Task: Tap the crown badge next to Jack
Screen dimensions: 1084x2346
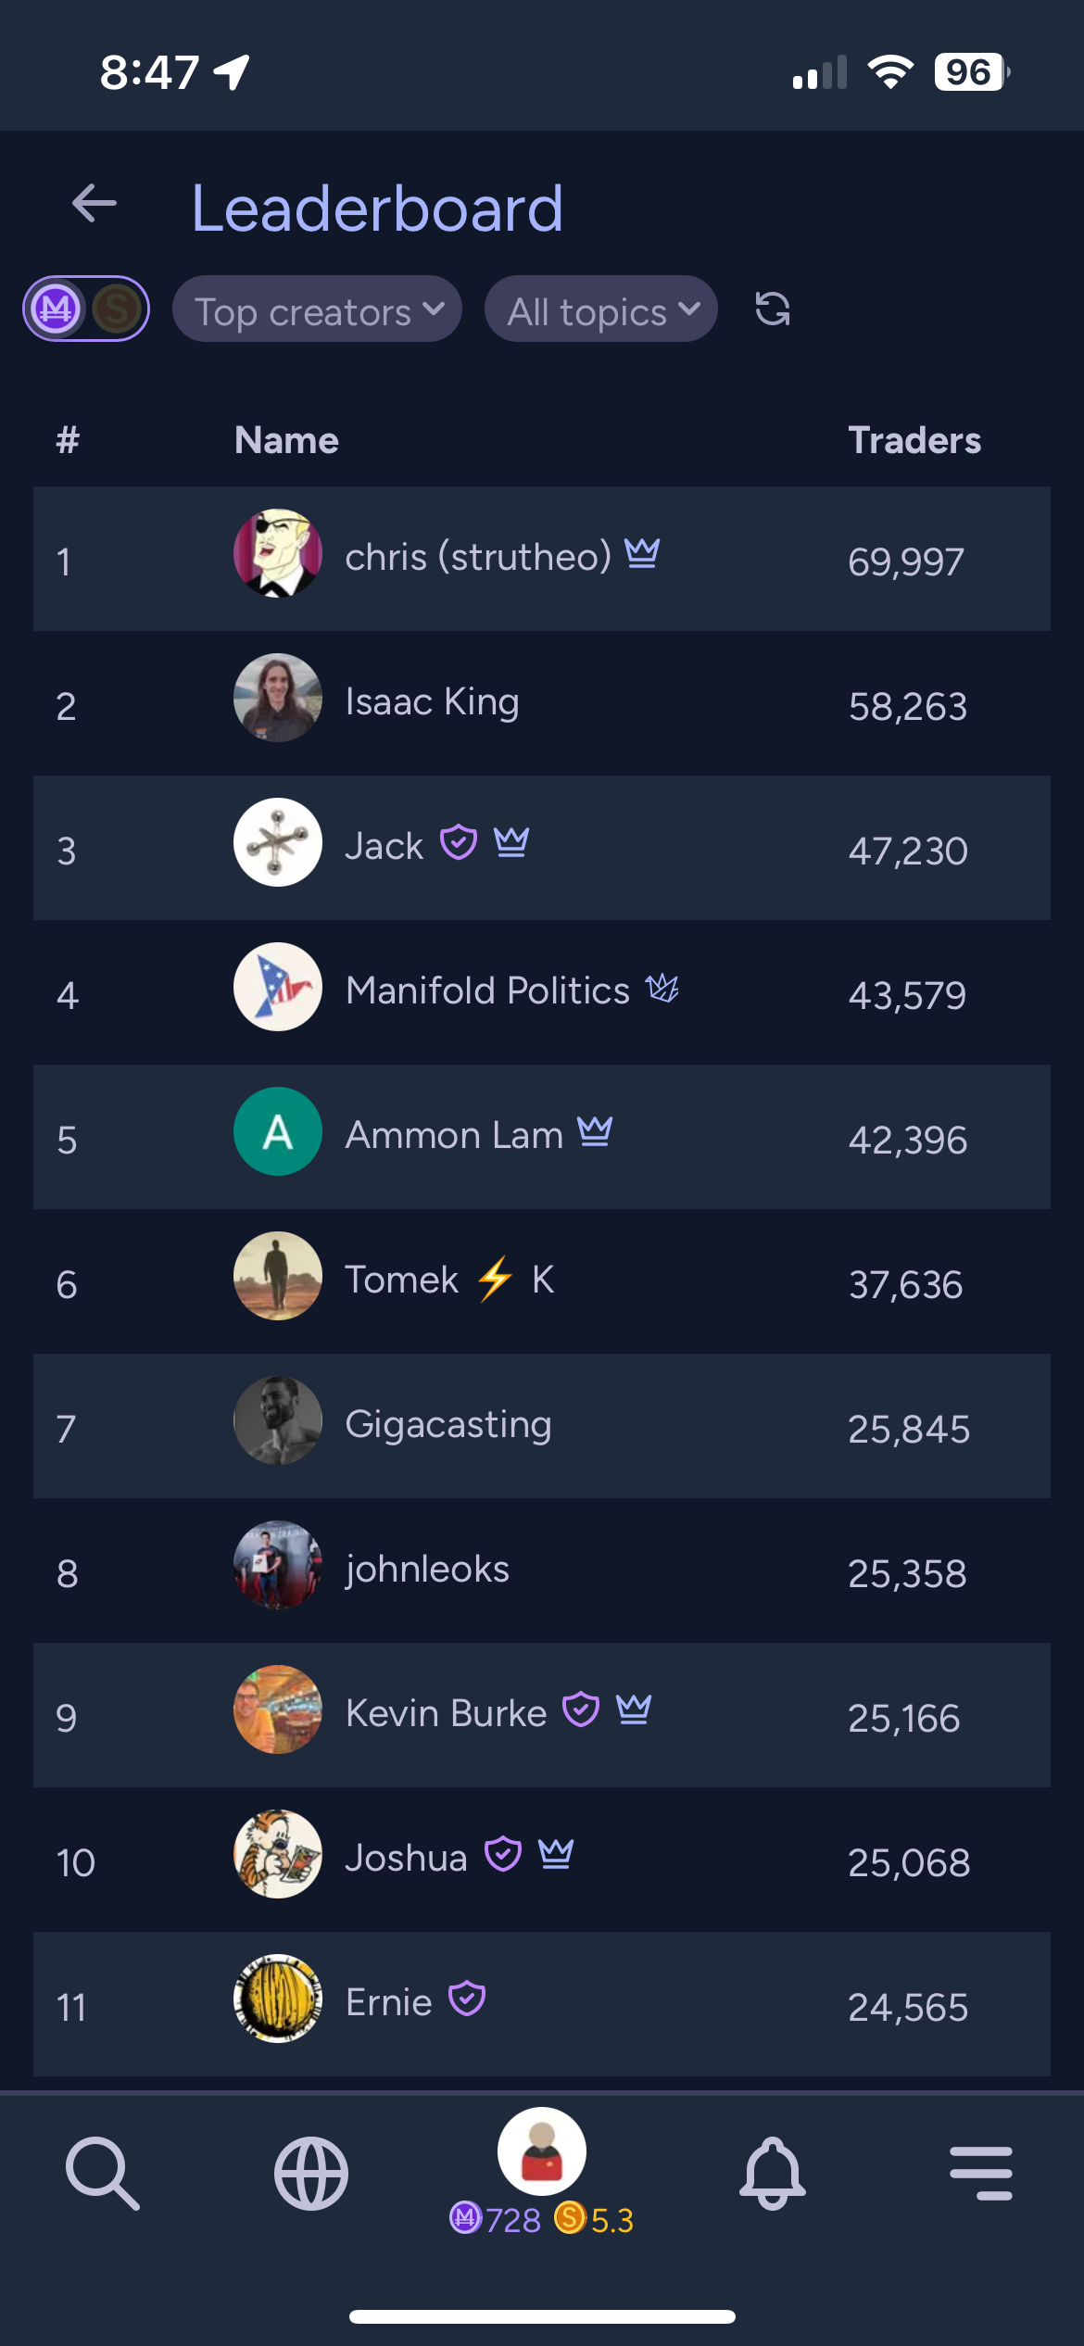Action: tap(511, 843)
